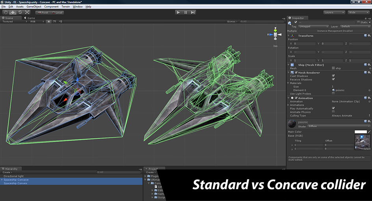372x201 pixels.
Task: Enable Use Light Probes checkbox
Action: tap(333, 94)
